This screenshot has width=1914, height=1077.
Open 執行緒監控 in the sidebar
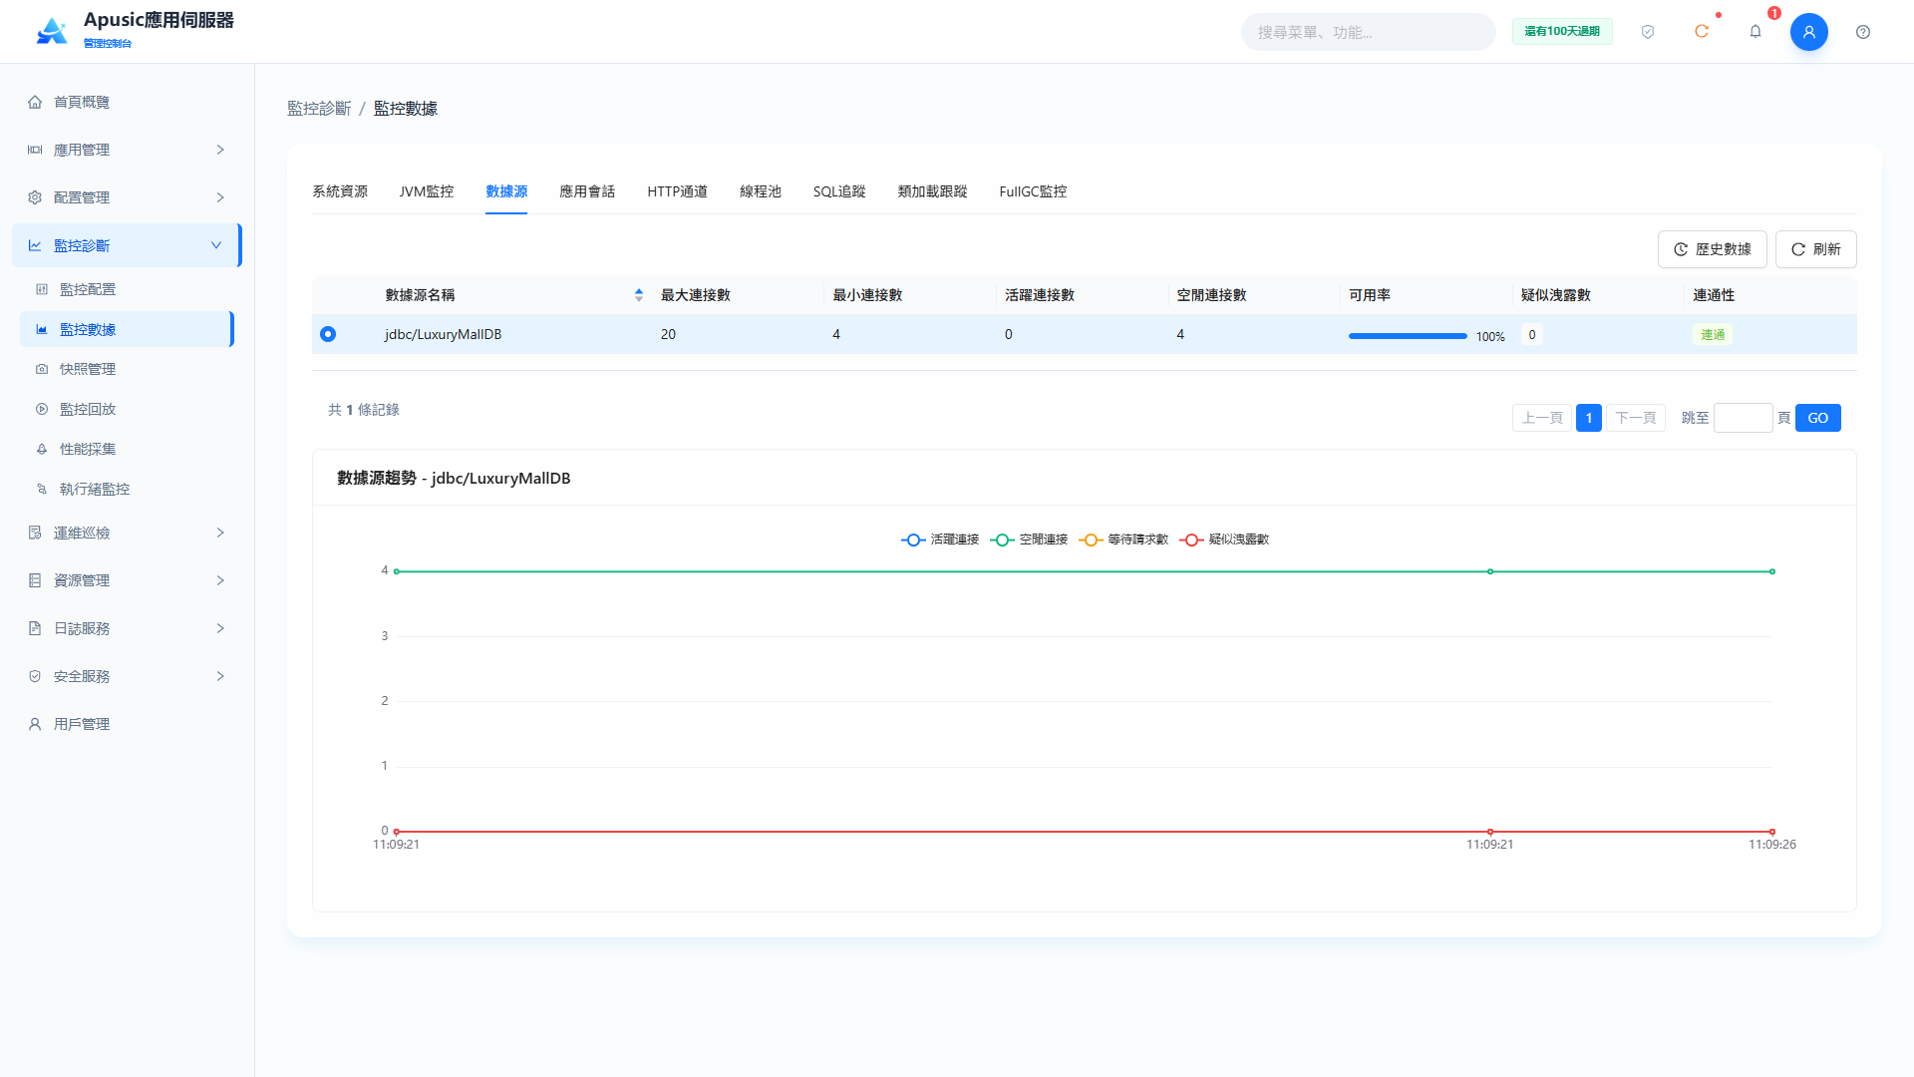[128, 489]
